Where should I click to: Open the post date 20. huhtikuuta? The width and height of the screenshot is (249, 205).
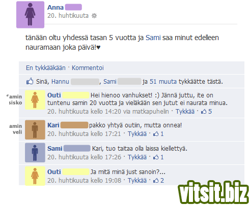[x=68, y=16]
